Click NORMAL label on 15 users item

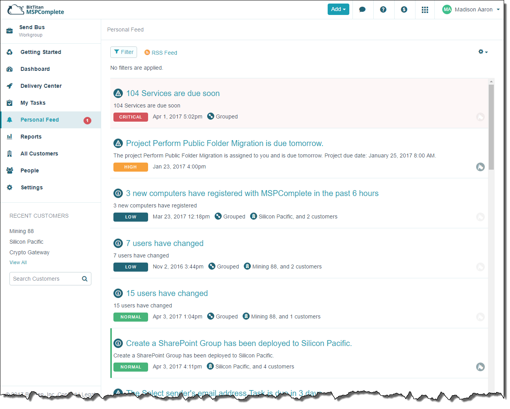pyautogui.click(x=131, y=317)
